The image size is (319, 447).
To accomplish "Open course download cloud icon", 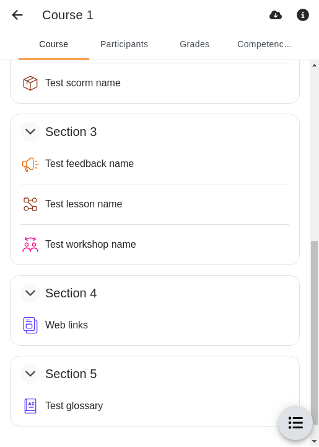I will click(x=276, y=15).
